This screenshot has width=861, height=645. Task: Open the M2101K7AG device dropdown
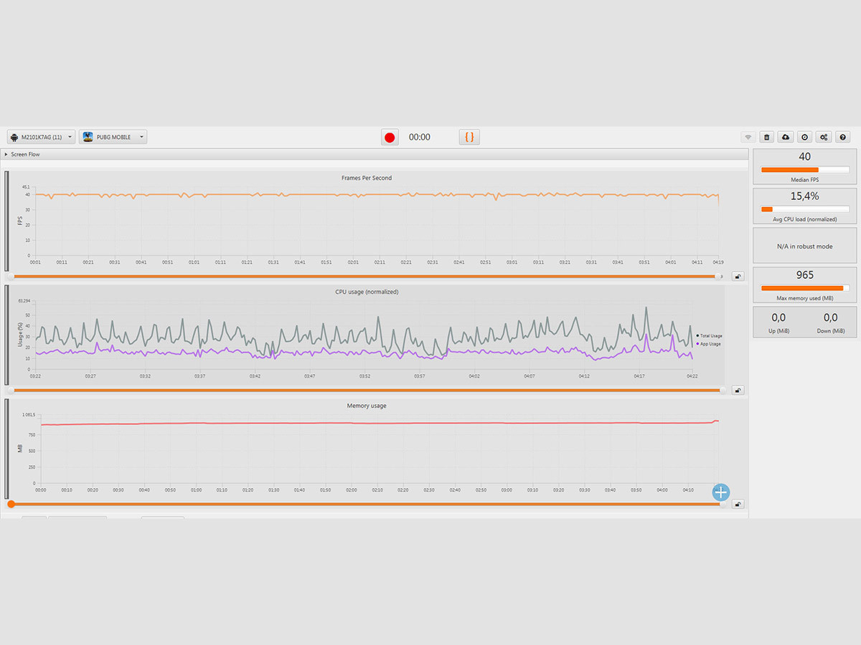41,137
